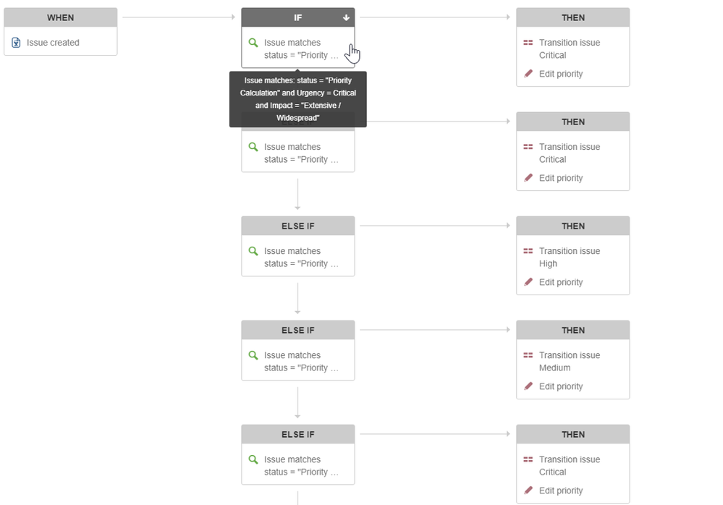The image size is (723, 505).
Task: Click the magnifier icon in the second condition block
Action: (253, 146)
